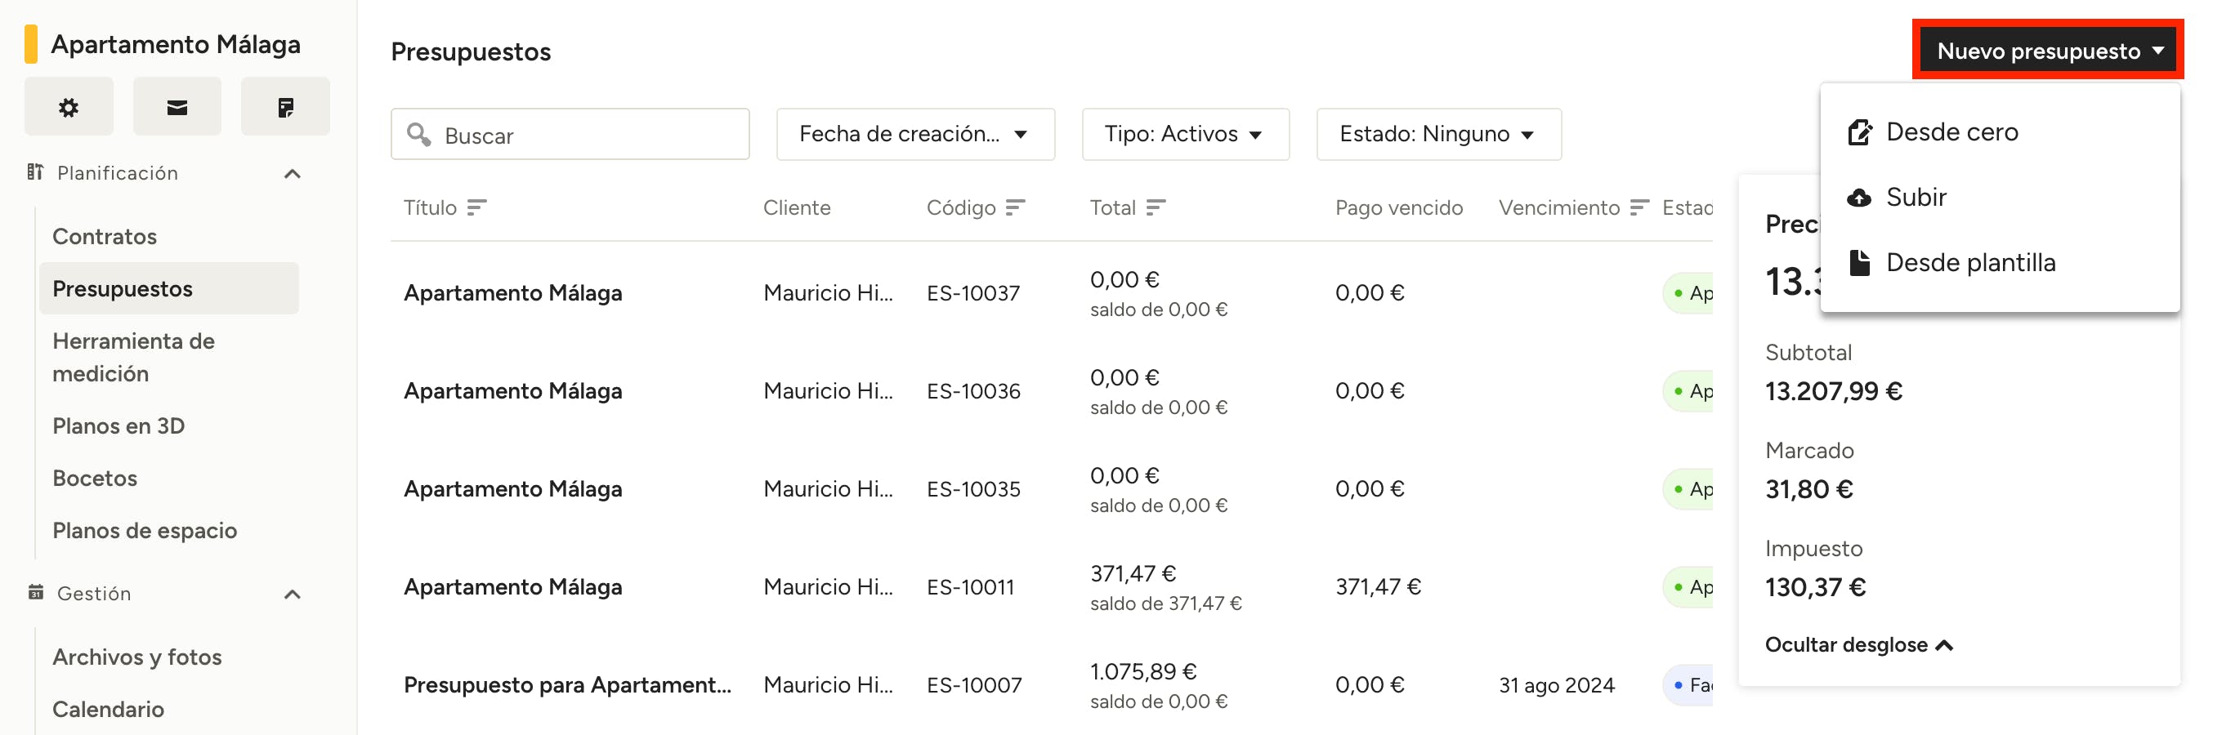The image size is (2213, 735).
Task: Open Tipo: Activos filter dropdown
Action: coord(1185,134)
